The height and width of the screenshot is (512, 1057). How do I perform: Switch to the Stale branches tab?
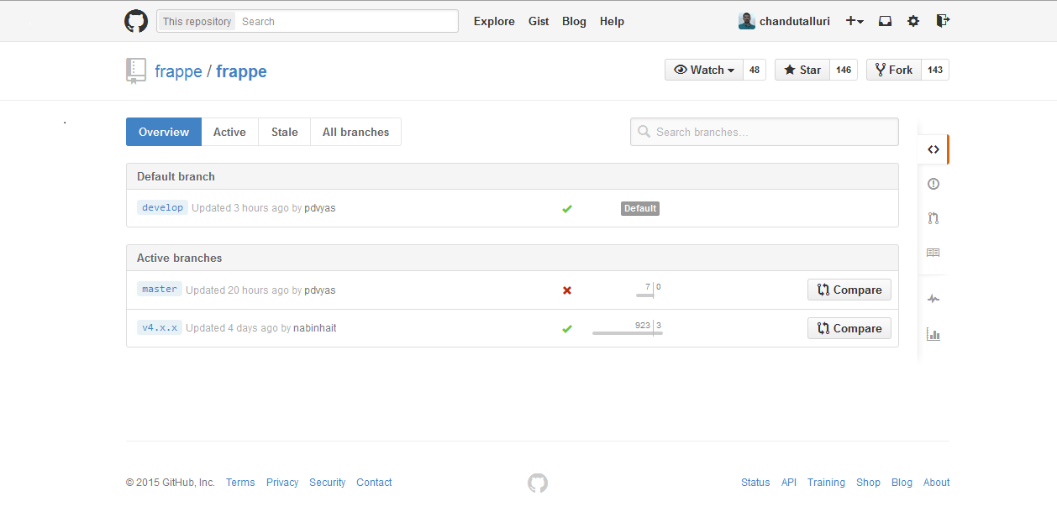pos(285,132)
